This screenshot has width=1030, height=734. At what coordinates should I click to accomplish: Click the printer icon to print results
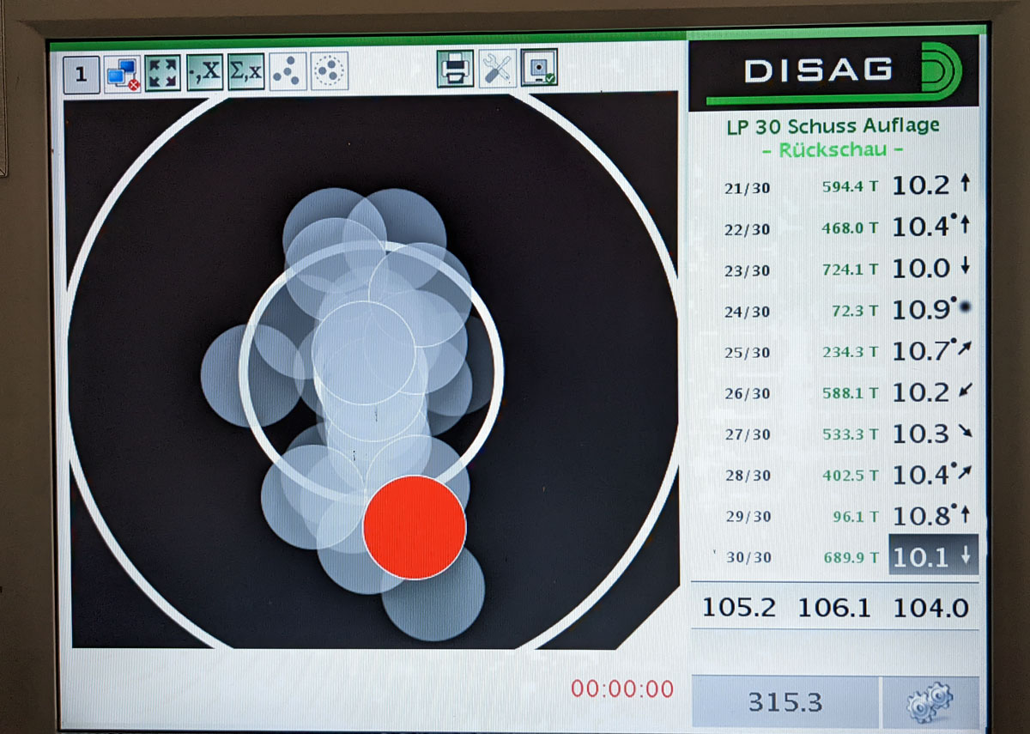(455, 69)
